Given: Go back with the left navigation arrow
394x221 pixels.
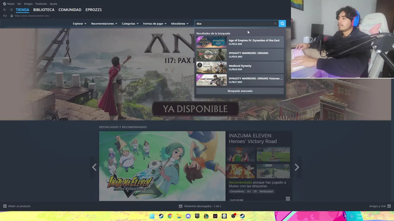Looking at the screenshot, I should (x=5, y=10).
